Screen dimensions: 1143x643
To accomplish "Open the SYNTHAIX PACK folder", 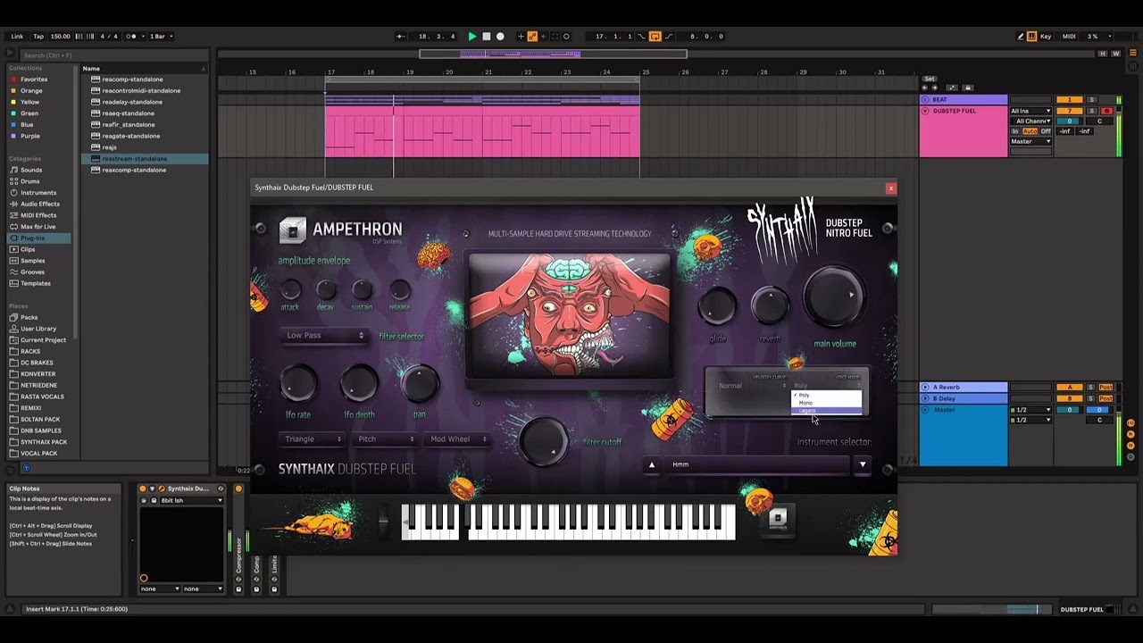I will click(x=44, y=442).
